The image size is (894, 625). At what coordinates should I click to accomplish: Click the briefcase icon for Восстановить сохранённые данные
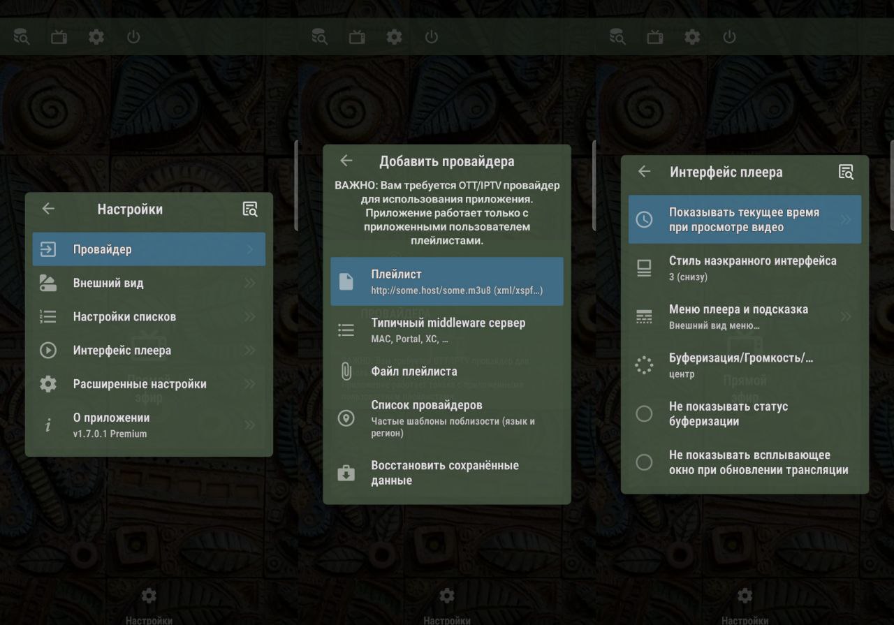pyautogui.click(x=346, y=473)
